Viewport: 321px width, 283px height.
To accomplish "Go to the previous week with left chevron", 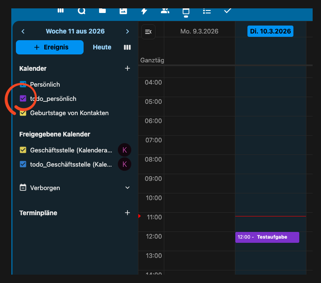I will (x=23, y=31).
